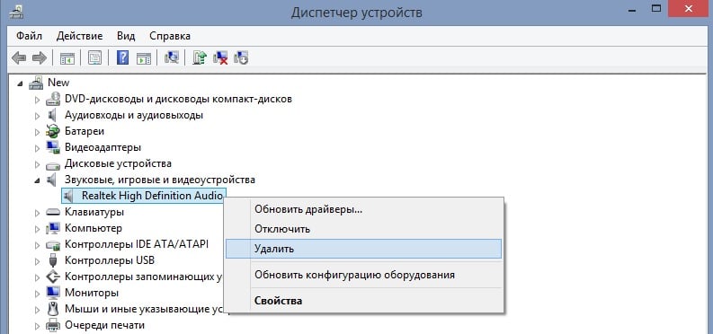
Task: Click the Uninstall device red-X toolbar icon
Action: tap(220, 58)
